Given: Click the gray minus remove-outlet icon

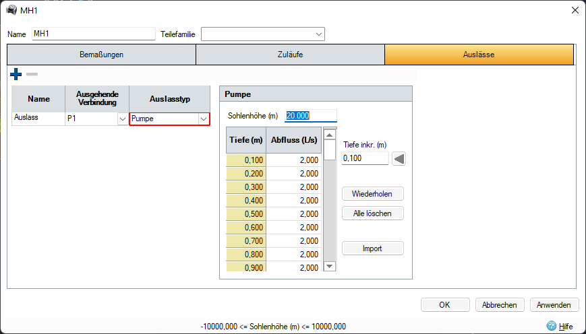Looking at the screenshot, I should pyautogui.click(x=32, y=74).
